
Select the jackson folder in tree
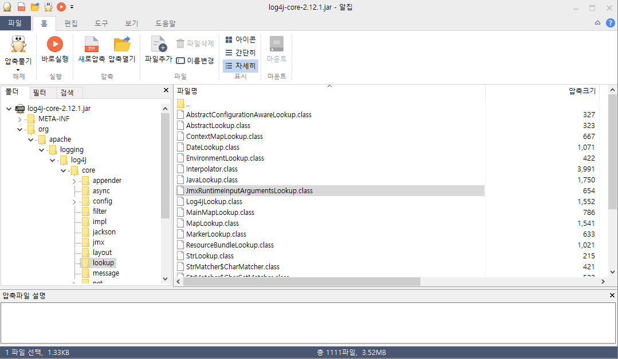(x=104, y=232)
